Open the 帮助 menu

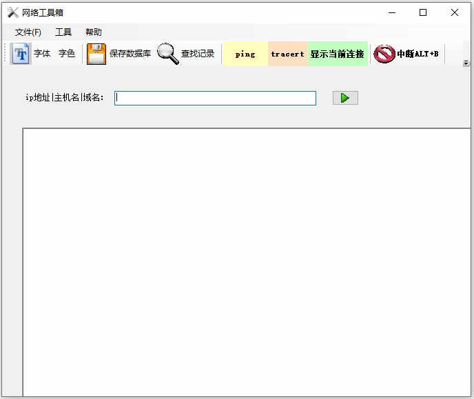tap(94, 32)
